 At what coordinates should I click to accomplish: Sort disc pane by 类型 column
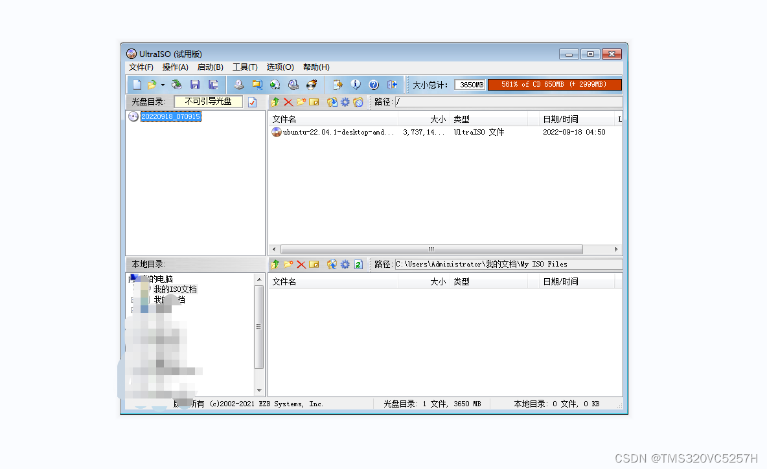[488, 119]
